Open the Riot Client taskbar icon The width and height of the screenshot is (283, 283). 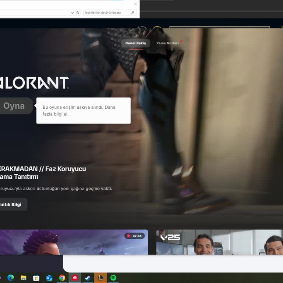tap(75, 278)
